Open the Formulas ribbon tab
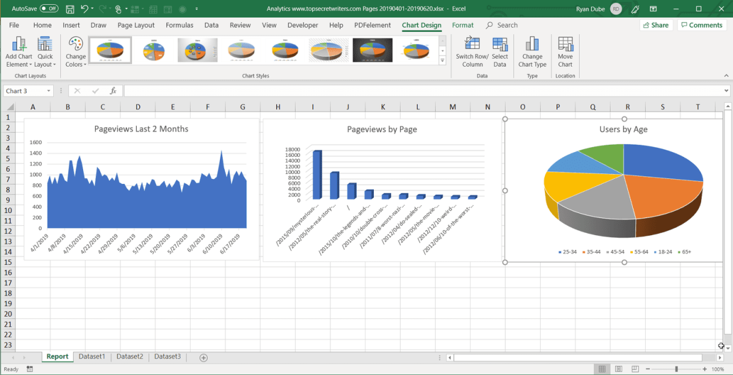This screenshot has width=733, height=375. click(x=180, y=25)
